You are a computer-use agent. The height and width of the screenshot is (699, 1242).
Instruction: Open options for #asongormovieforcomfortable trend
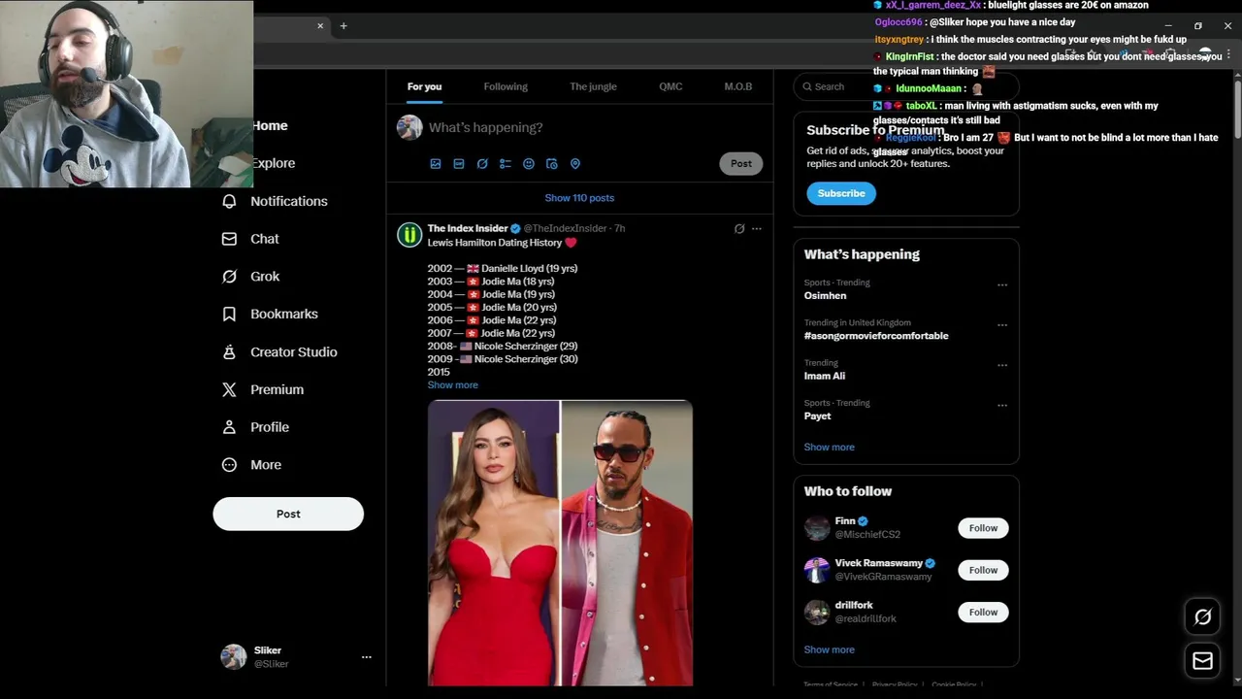pyautogui.click(x=1002, y=325)
